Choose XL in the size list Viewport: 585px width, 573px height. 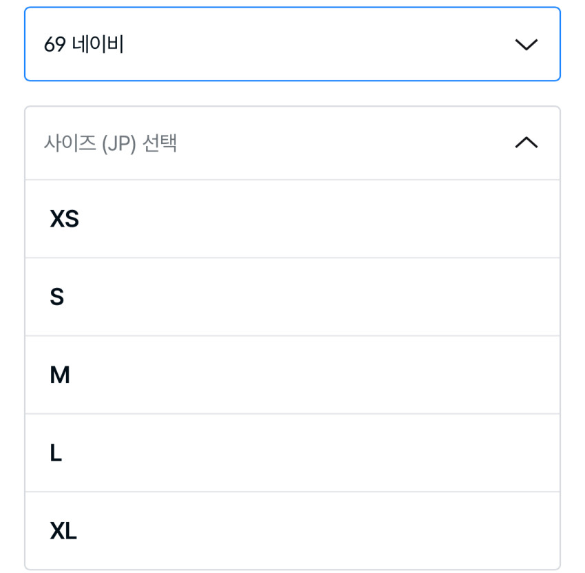[x=292, y=530]
